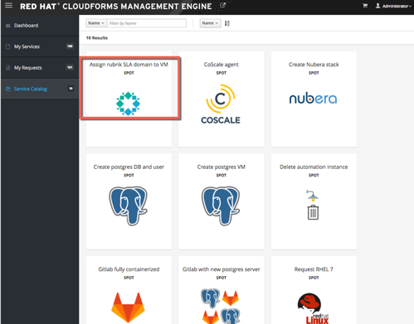The width and height of the screenshot is (414, 324).
Task: Open Gitlab with new postgres server title
Action: pyautogui.click(x=222, y=269)
